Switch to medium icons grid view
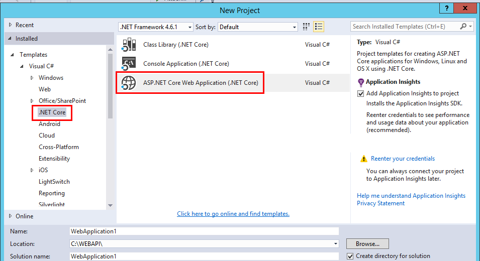The width and height of the screenshot is (480, 261). (306, 27)
